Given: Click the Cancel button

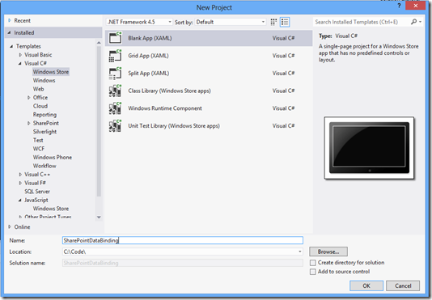Looking at the screenshot, I should [403, 285].
